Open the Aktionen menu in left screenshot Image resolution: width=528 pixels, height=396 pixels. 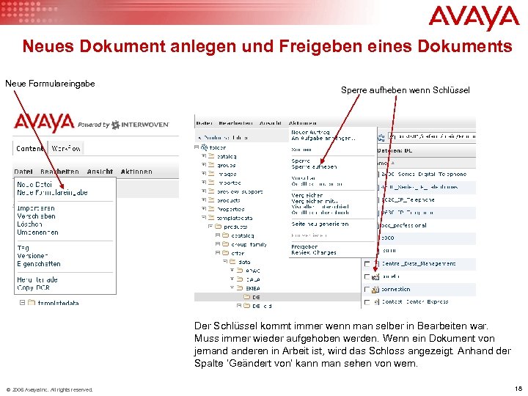(x=136, y=172)
